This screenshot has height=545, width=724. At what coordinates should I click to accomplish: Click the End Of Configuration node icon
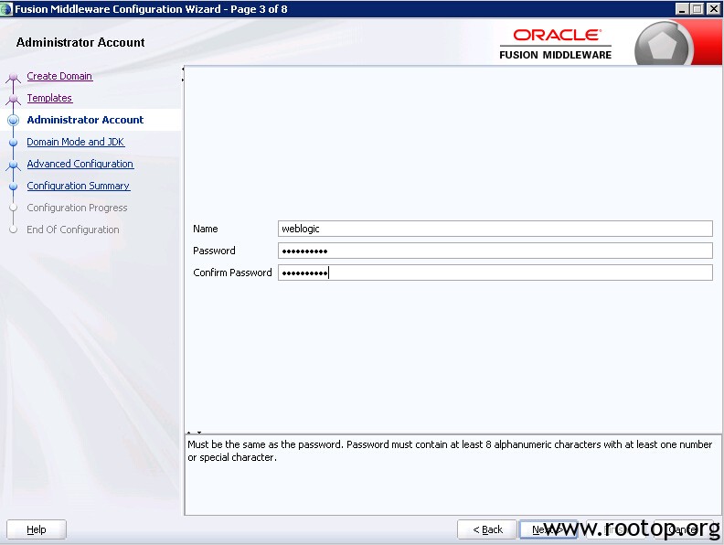[x=14, y=230]
